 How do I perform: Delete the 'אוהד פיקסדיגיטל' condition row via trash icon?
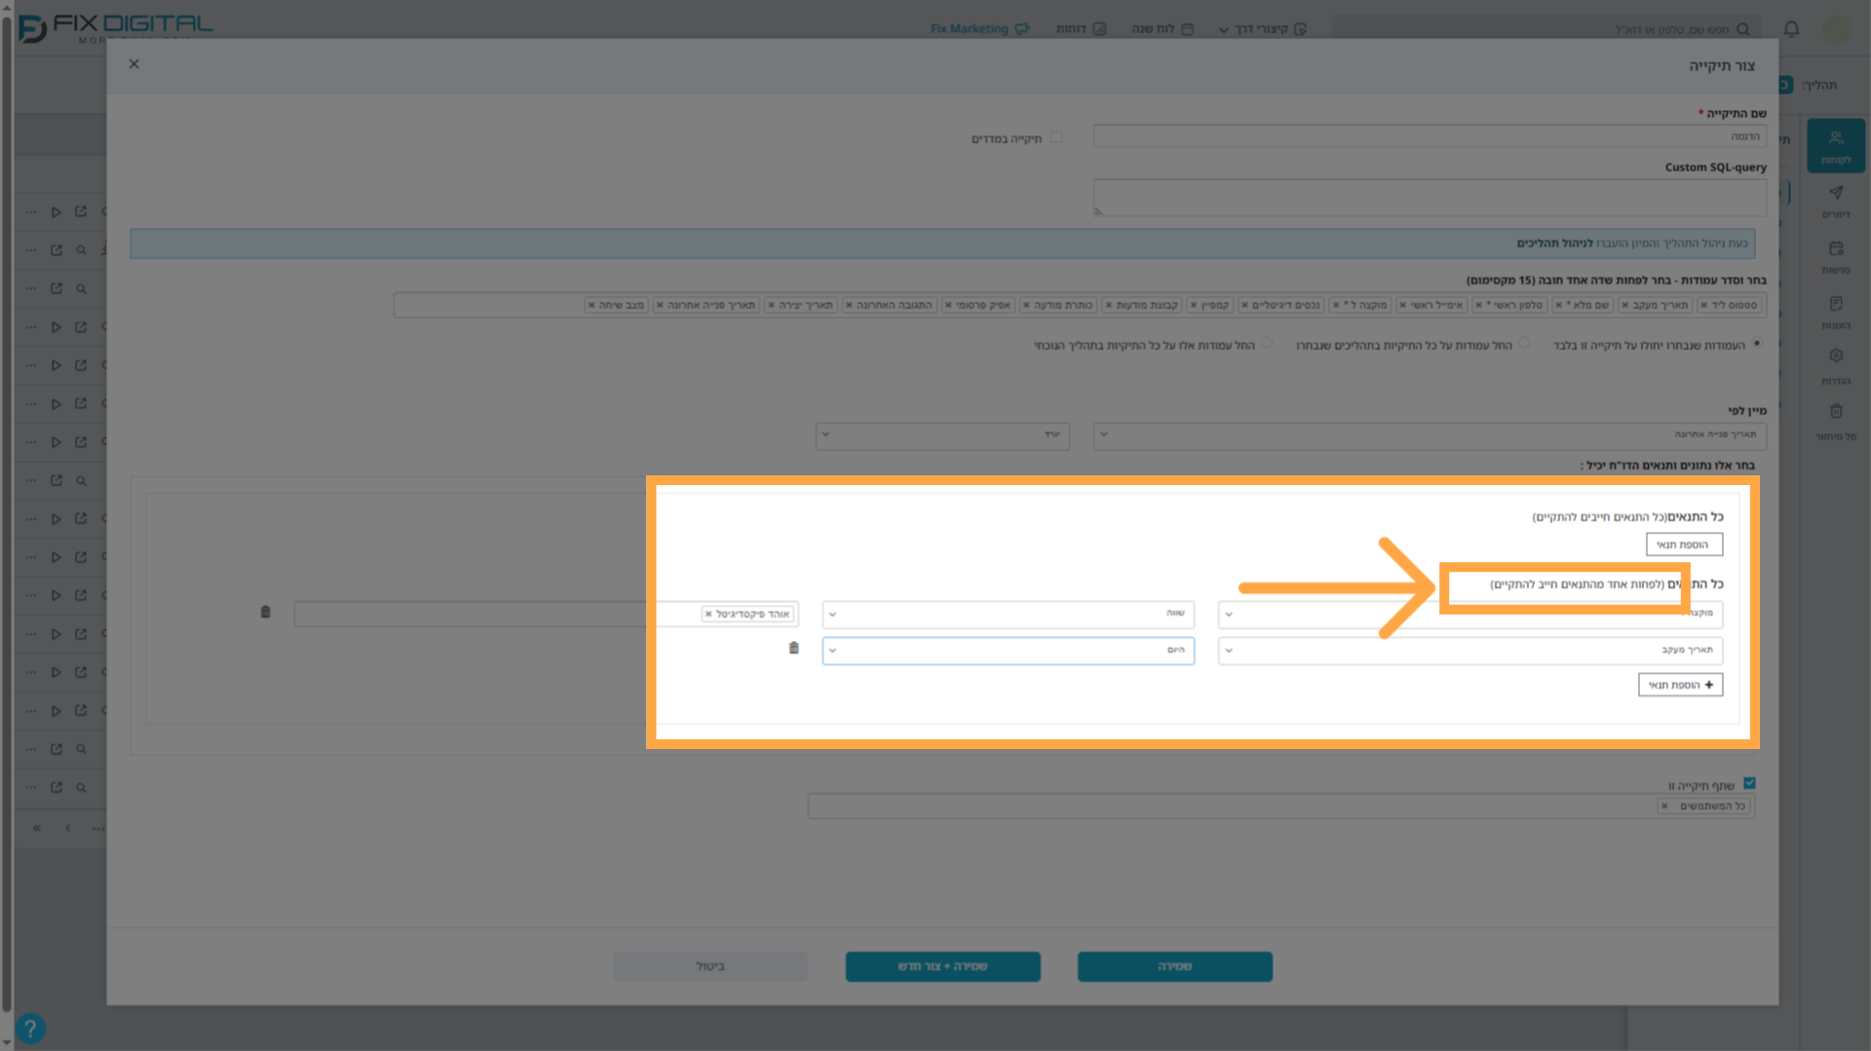[265, 613]
